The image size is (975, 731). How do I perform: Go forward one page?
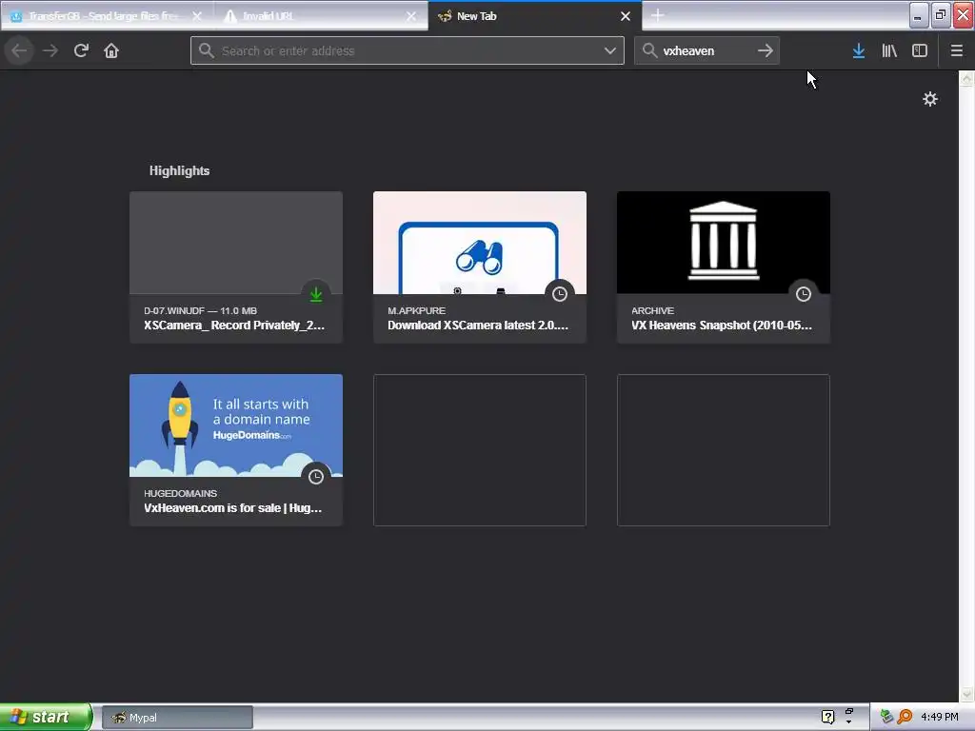[50, 50]
